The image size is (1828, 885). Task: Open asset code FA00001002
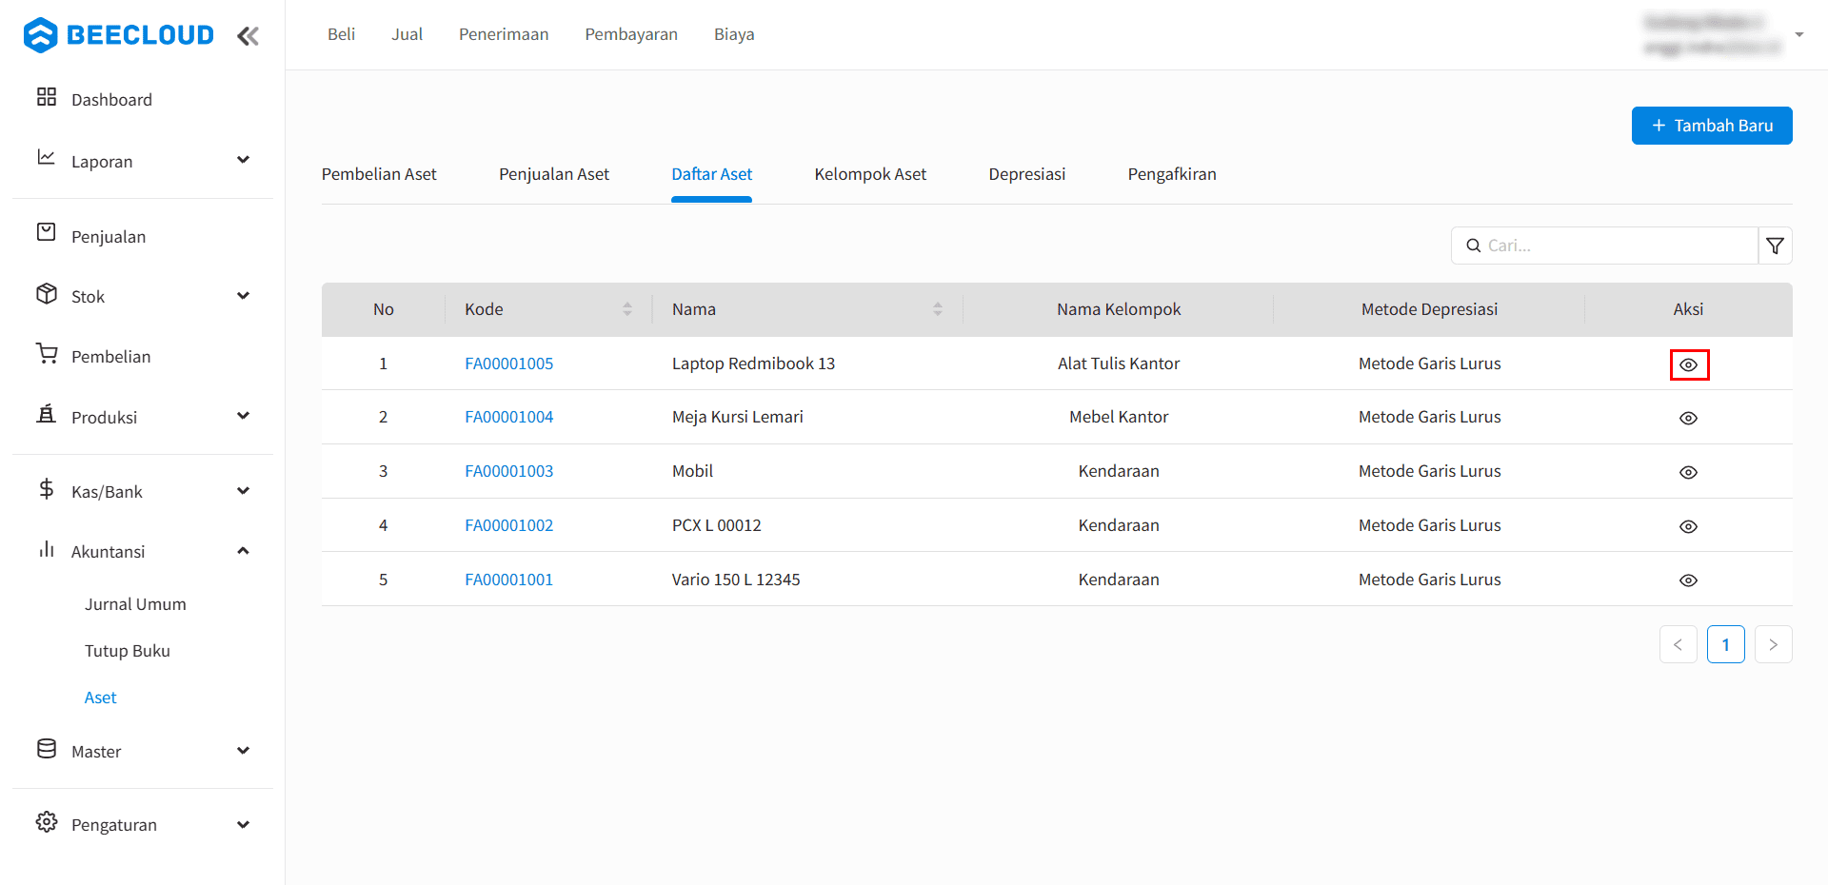click(x=508, y=525)
